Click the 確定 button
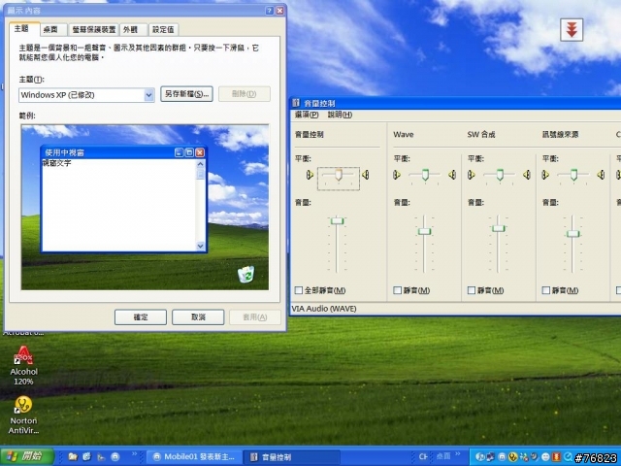The height and width of the screenshot is (466, 621). pos(141,317)
